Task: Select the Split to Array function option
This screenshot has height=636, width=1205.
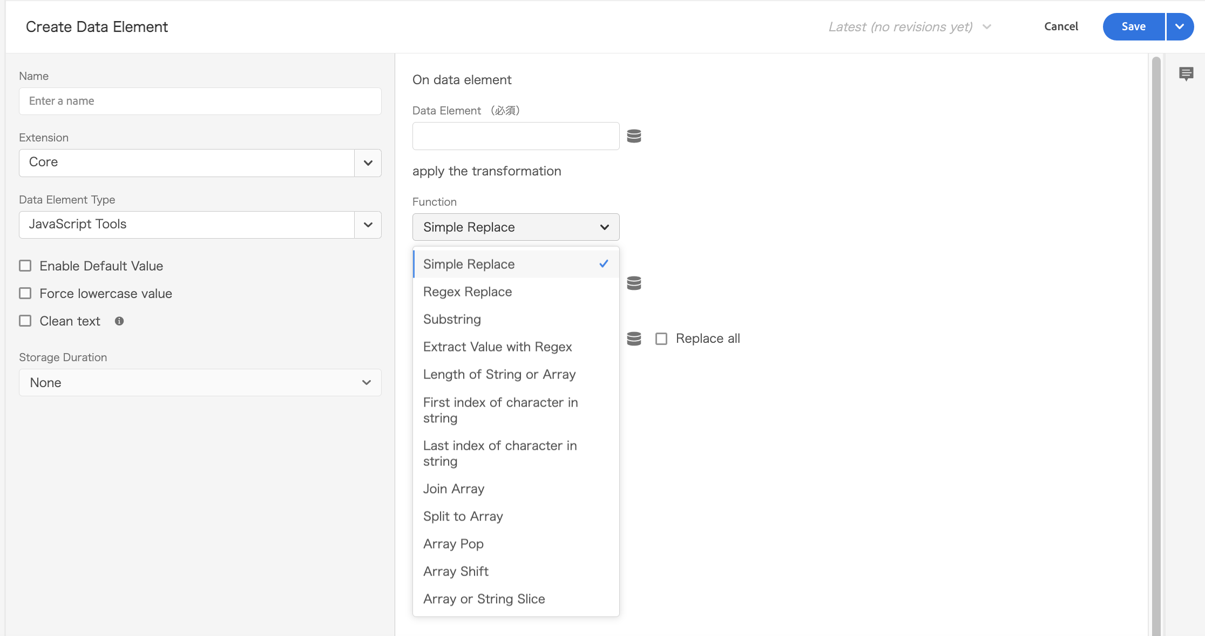Action: tap(463, 516)
